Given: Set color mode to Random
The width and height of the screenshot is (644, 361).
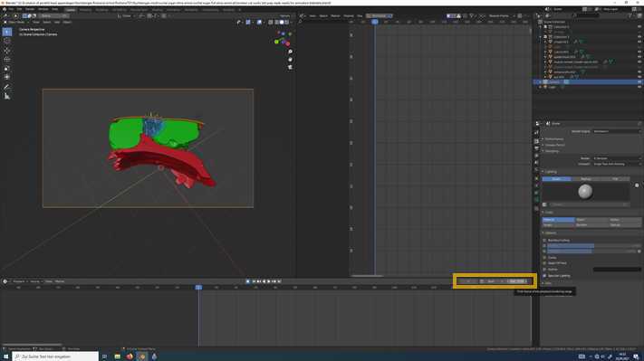Looking at the screenshot, I should (x=591, y=224).
